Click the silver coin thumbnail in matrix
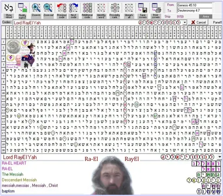The width and height of the screenshot is (223, 196). [x=13, y=47]
